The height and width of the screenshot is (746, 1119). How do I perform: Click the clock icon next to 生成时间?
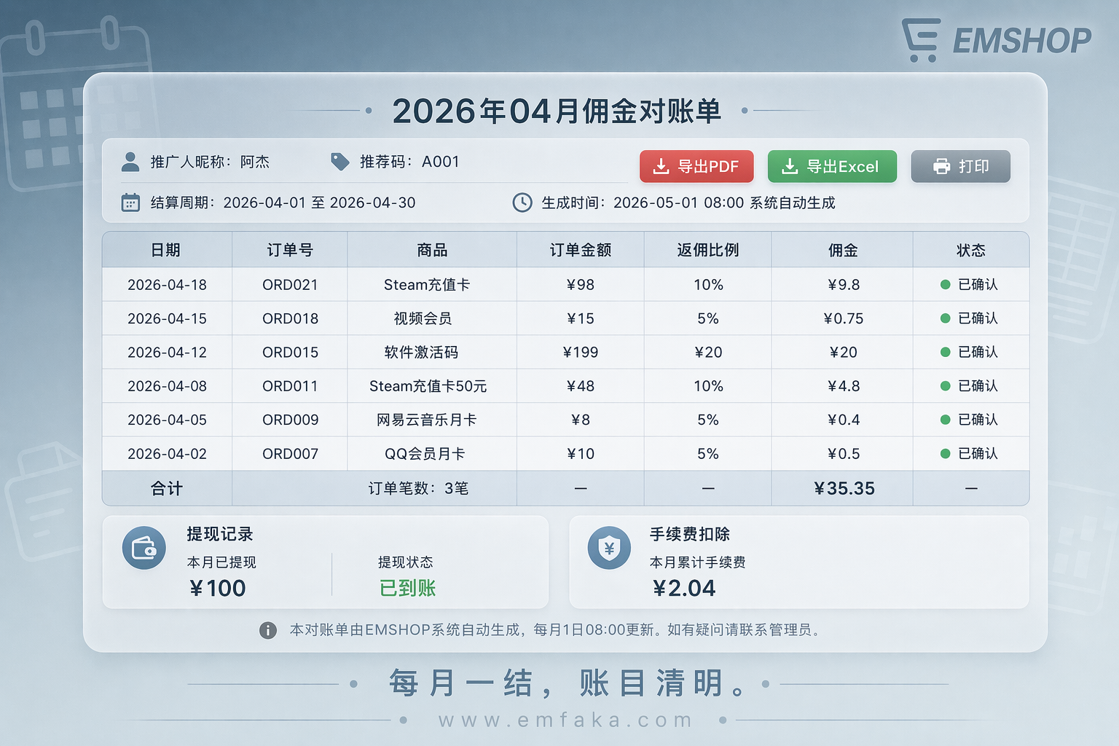point(522,203)
